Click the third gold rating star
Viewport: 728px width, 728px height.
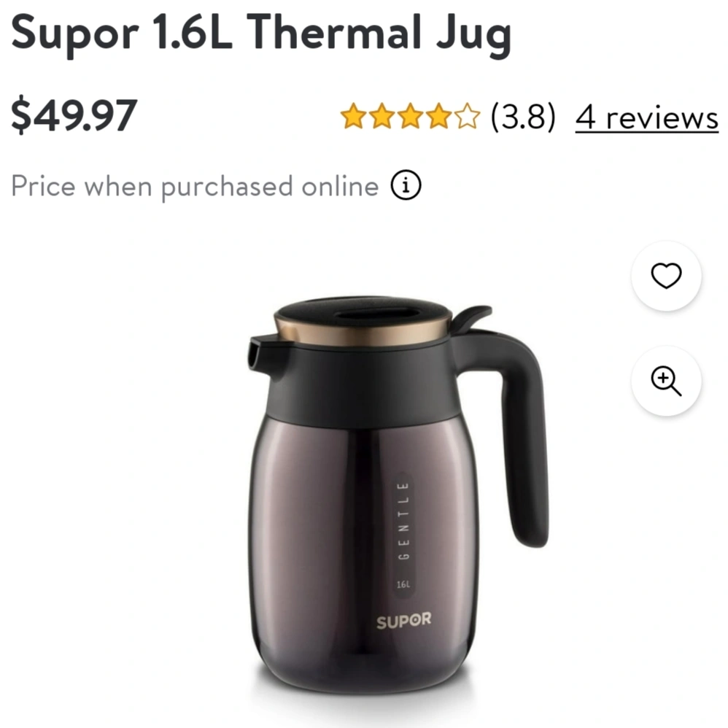tap(411, 116)
